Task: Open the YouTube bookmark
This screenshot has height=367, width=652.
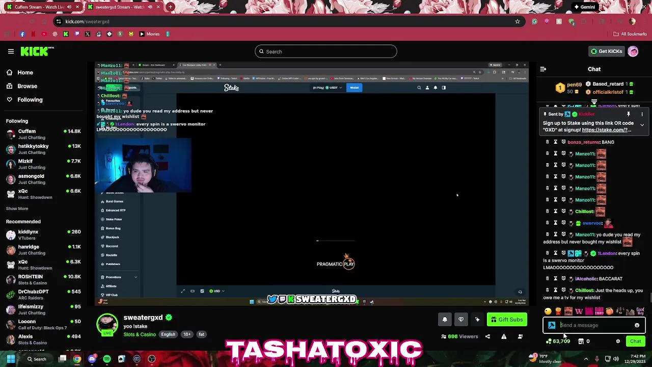Action: (x=44, y=34)
